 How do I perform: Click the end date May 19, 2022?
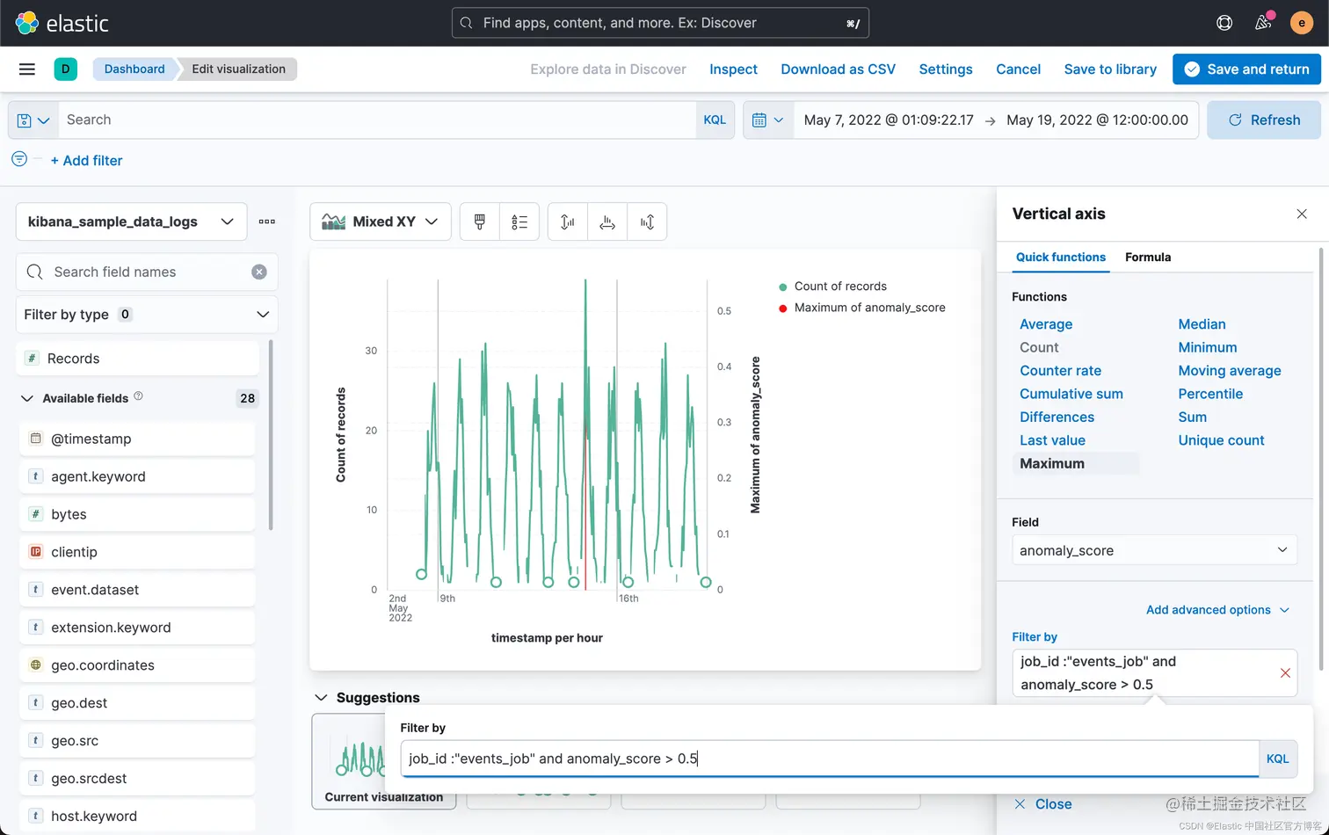coord(1097,120)
